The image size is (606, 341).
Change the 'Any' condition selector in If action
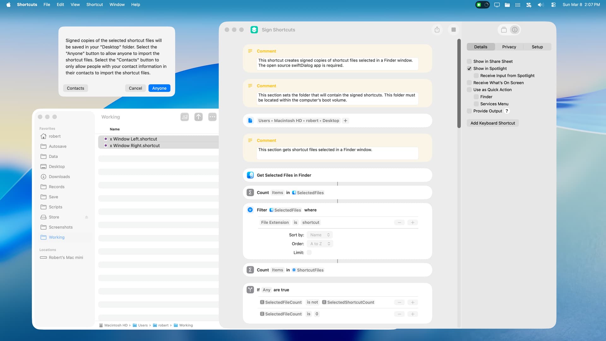point(266,290)
